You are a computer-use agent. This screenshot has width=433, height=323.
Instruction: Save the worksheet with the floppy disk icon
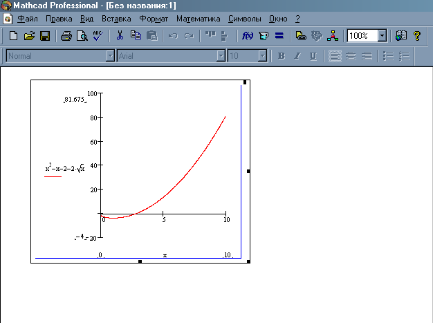click(45, 36)
